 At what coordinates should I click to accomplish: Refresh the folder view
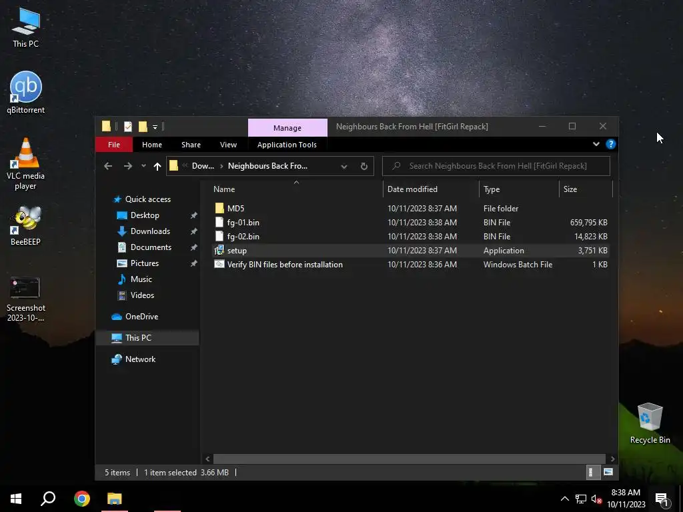pyautogui.click(x=364, y=166)
